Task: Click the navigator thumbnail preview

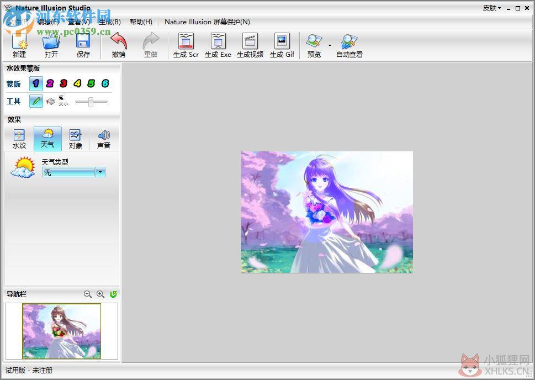Action: (62, 331)
